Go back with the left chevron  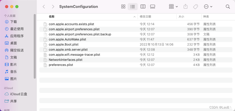click(44, 7)
